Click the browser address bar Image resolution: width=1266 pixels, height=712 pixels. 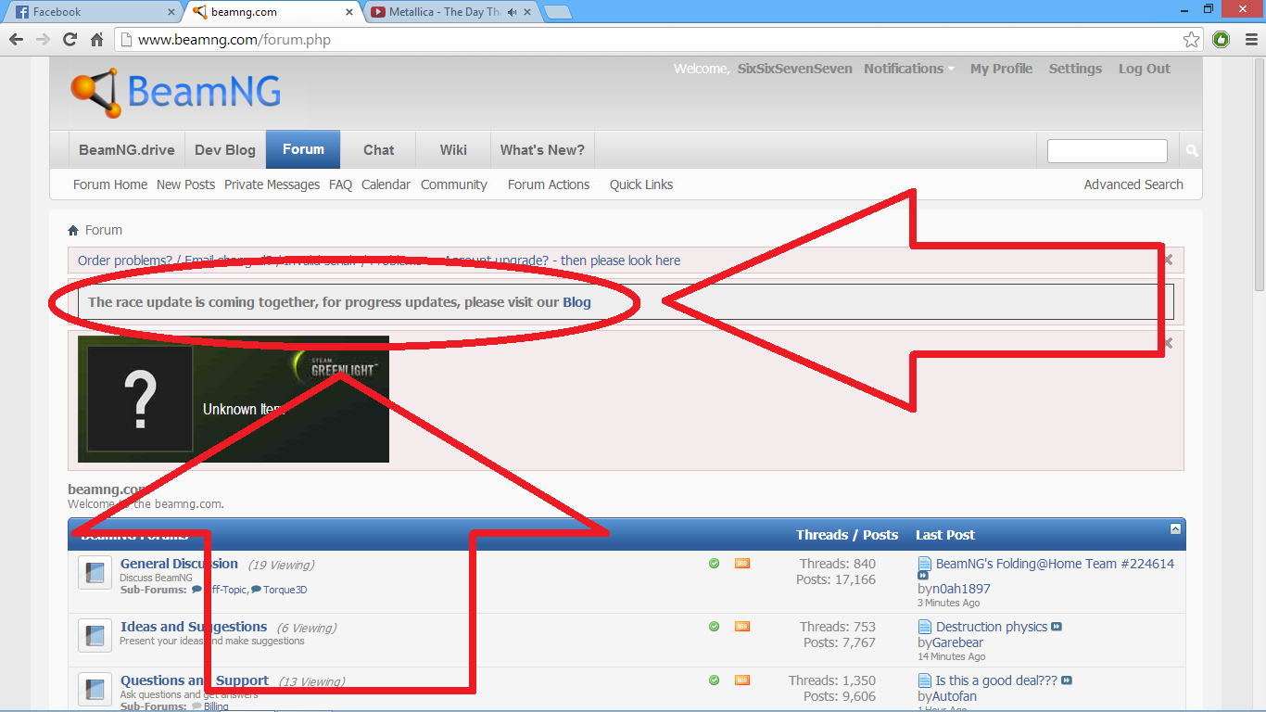pos(659,40)
